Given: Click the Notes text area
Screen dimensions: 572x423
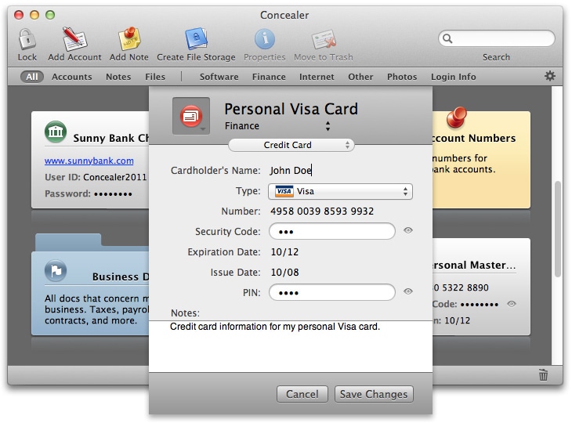Looking at the screenshot, I should [291, 346].
